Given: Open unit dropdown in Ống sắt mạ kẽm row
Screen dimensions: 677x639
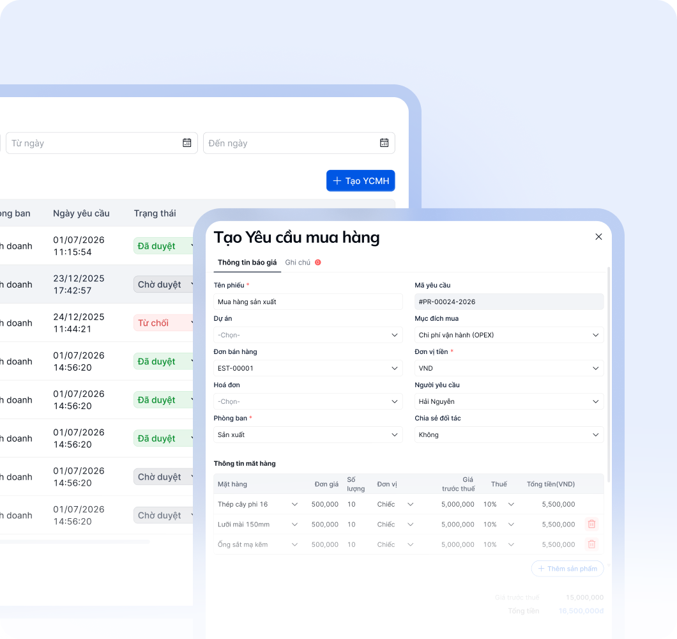Looking at the screenshot, I should 410,545.
